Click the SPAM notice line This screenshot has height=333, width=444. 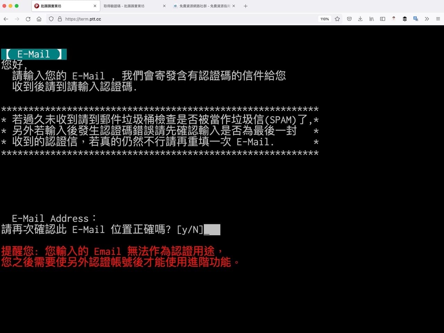tap(160, 120)
